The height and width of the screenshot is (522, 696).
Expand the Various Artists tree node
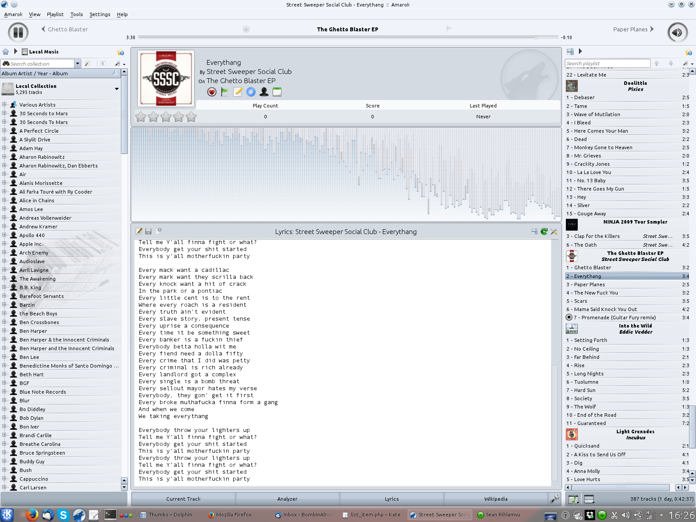(4, 104)
